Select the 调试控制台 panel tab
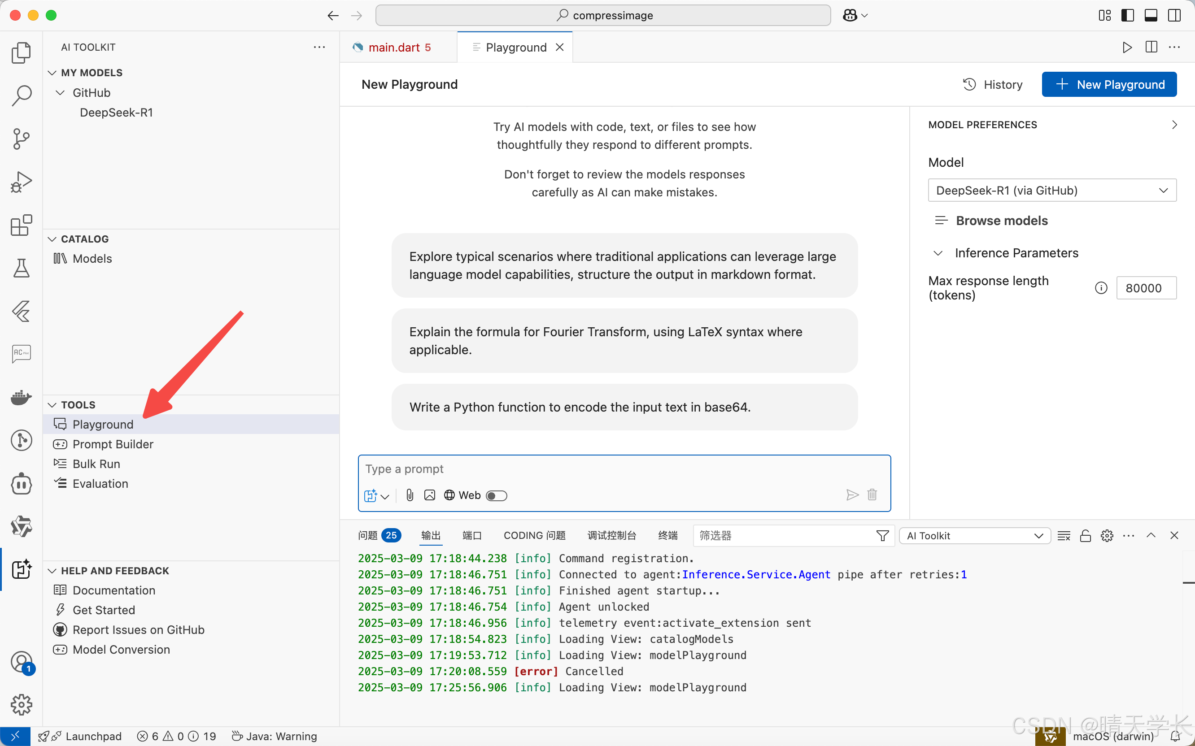Viewport: 1195px width, 746px height. (x=611, y=535)
